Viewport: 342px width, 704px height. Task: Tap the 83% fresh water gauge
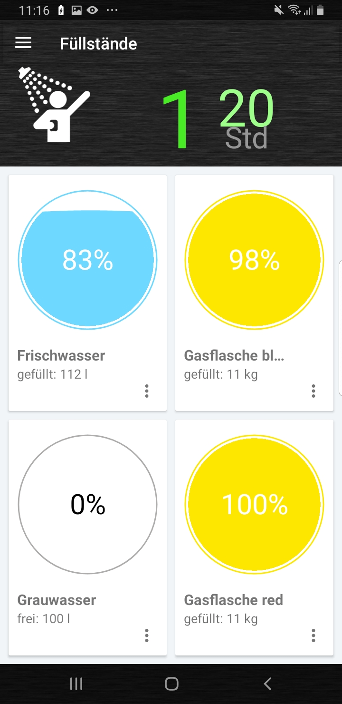point(88,260)
